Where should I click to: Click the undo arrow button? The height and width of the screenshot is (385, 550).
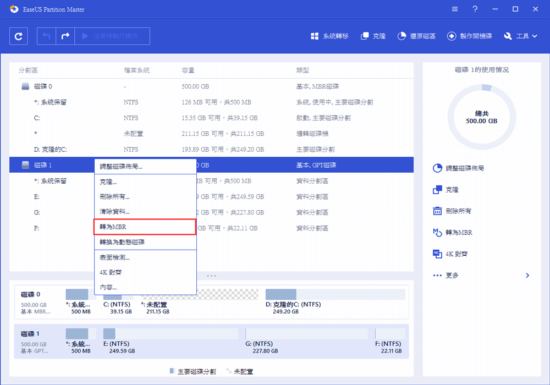[46, 36]
